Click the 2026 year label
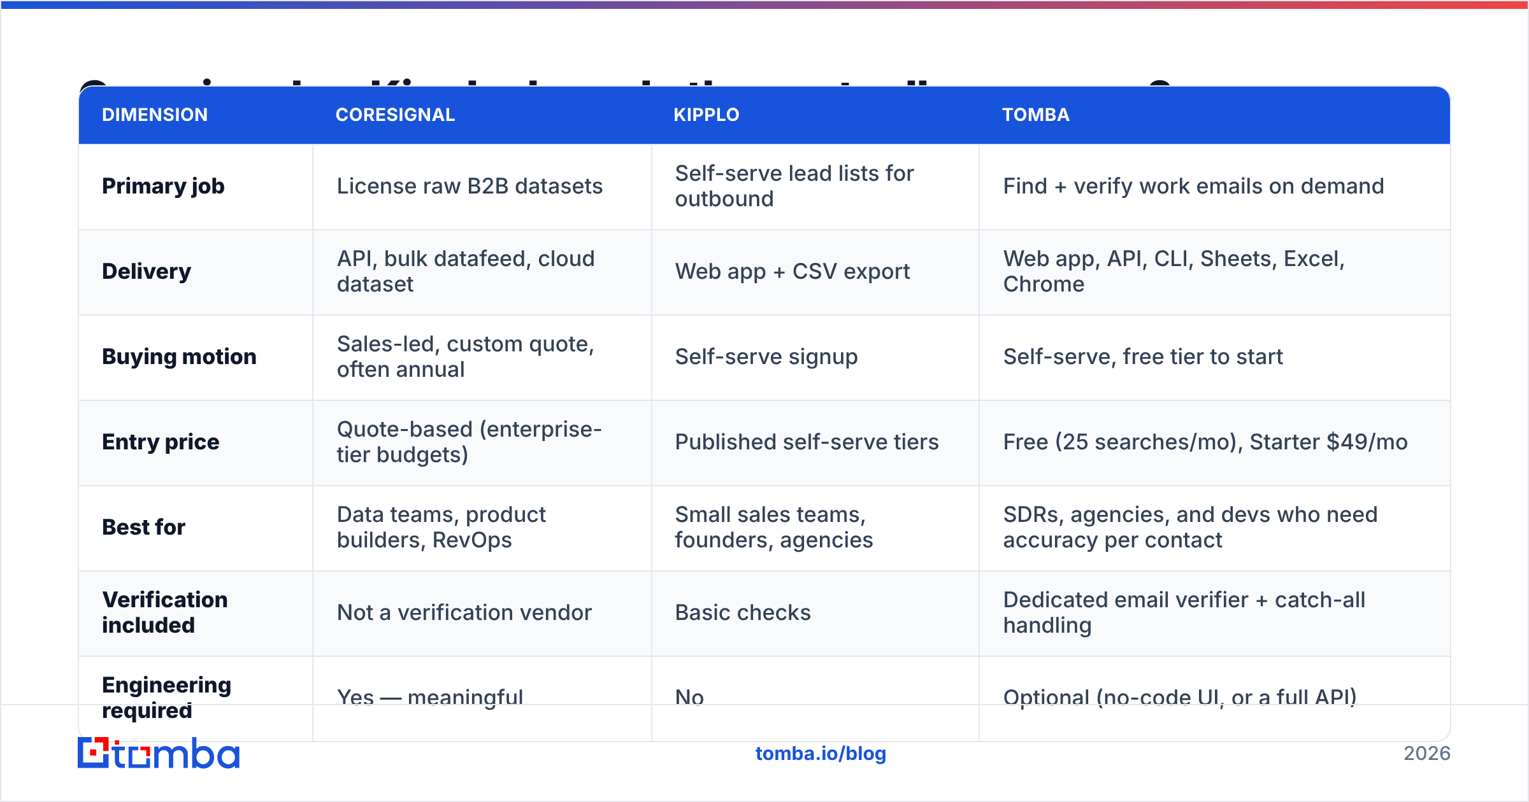The width and height of the screenshot is (1529, 802). point(1427,754)
